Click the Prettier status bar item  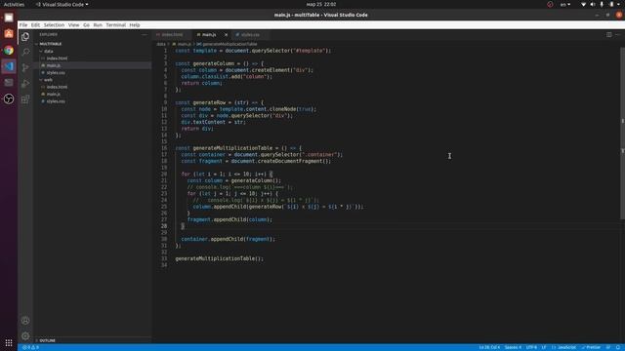tap(591, 347)
